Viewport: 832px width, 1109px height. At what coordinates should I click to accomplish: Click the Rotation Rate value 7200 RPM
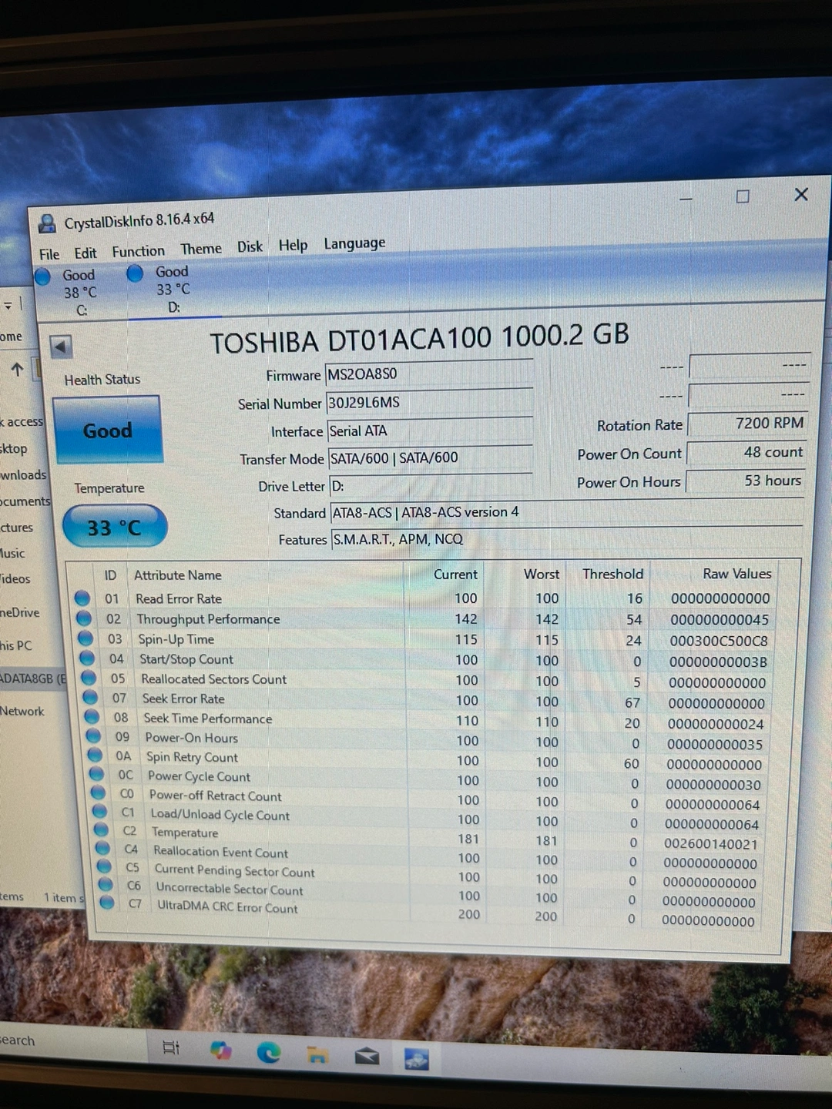coord(746,424)
